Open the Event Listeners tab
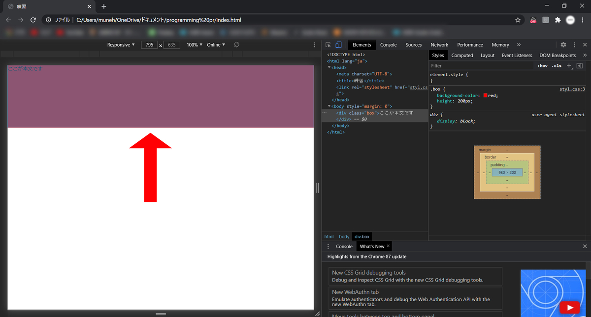The width and height of the screenshot is (591, 317). pyautogui.click(x=517, y=55)
